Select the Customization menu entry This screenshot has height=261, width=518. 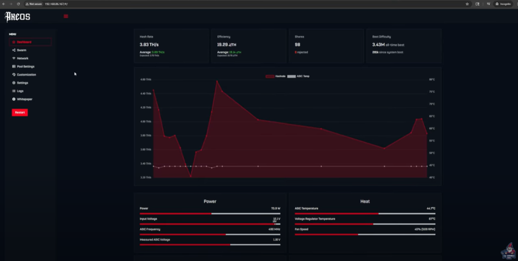click(26, 74)
